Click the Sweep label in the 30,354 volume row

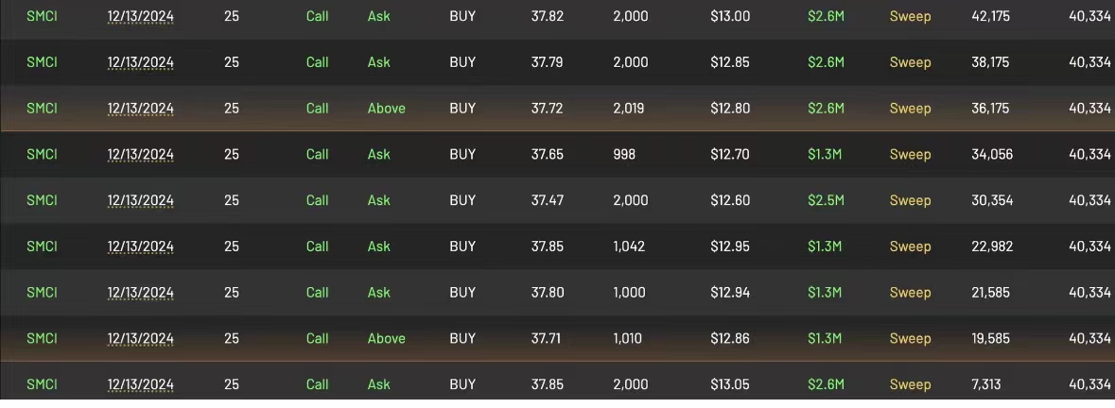pyautogui.click(x=910, y=201)
